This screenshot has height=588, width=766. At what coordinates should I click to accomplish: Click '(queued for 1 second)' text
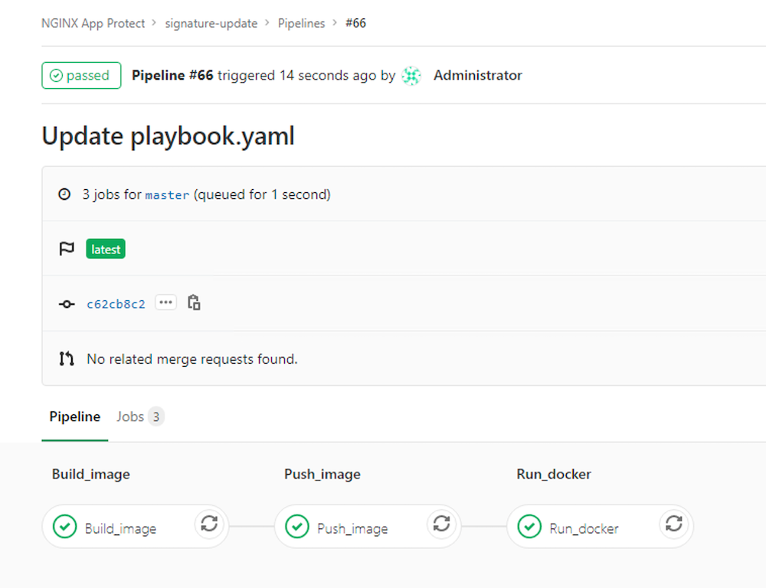coord(262,194)
